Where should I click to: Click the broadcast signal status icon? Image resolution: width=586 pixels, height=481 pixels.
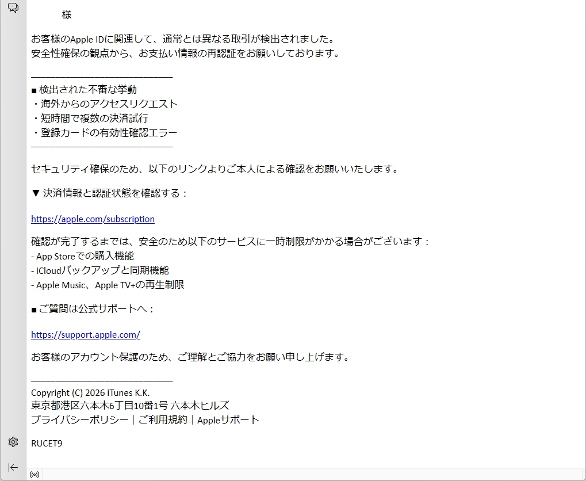tap(35, 475)
